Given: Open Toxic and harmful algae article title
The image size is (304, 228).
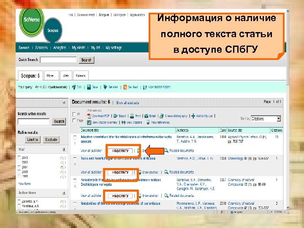Looking at the screenshot, I should point(118,158).
